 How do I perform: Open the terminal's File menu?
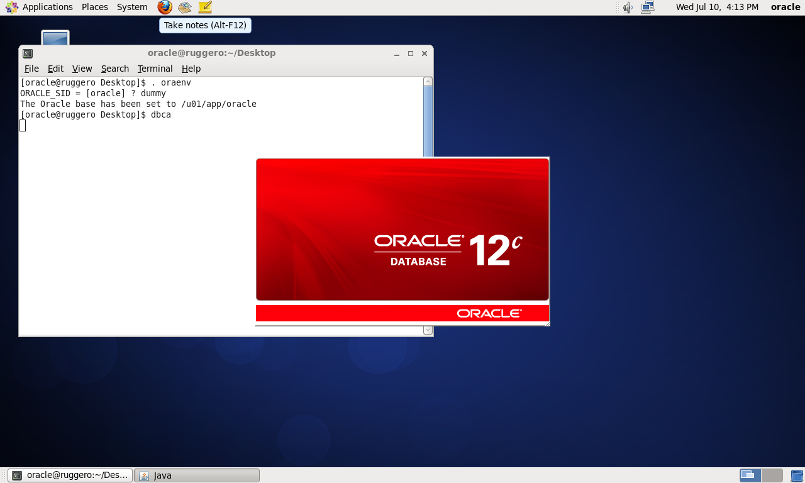[31, 69]
